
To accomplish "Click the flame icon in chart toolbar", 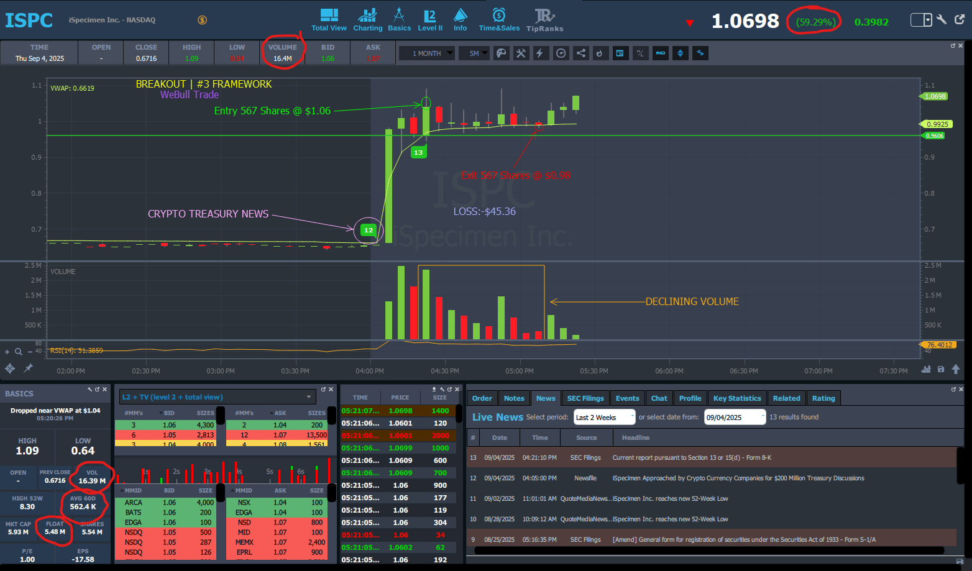I will click(x=600, y=53).
